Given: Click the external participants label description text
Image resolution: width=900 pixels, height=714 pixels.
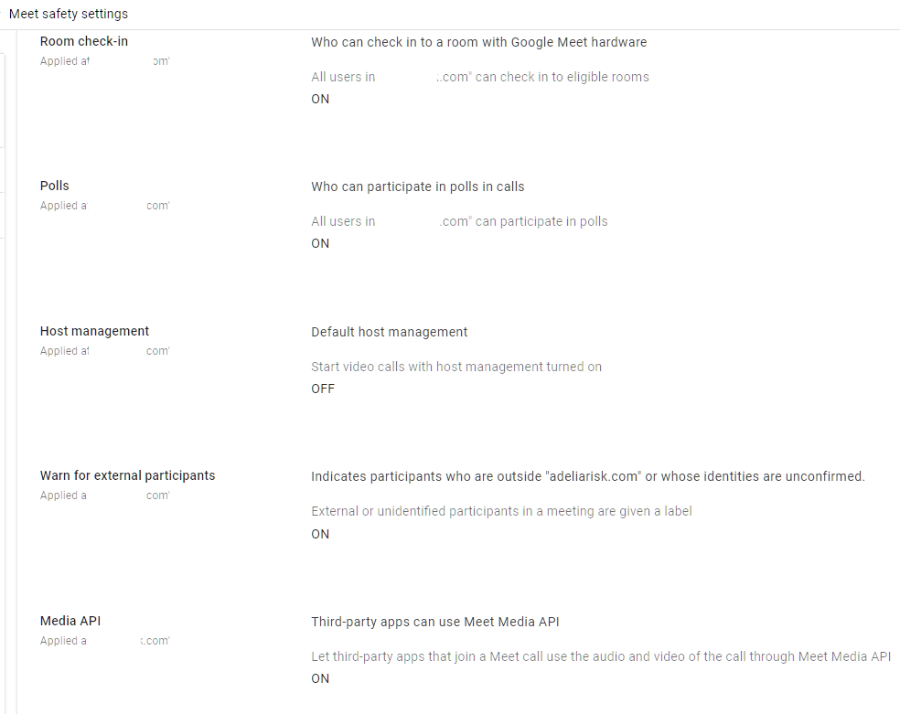Looking at the screenshot, I should point(501,510).
